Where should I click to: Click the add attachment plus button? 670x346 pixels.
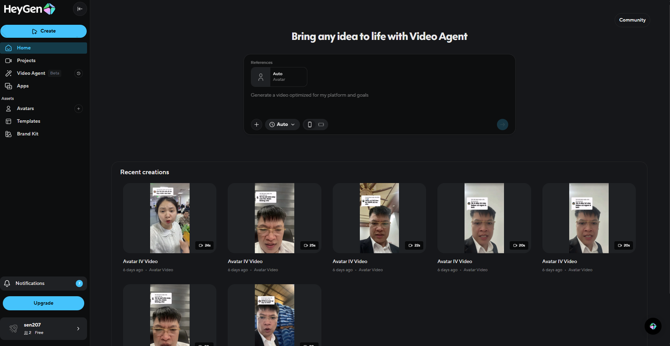(257, 124)
